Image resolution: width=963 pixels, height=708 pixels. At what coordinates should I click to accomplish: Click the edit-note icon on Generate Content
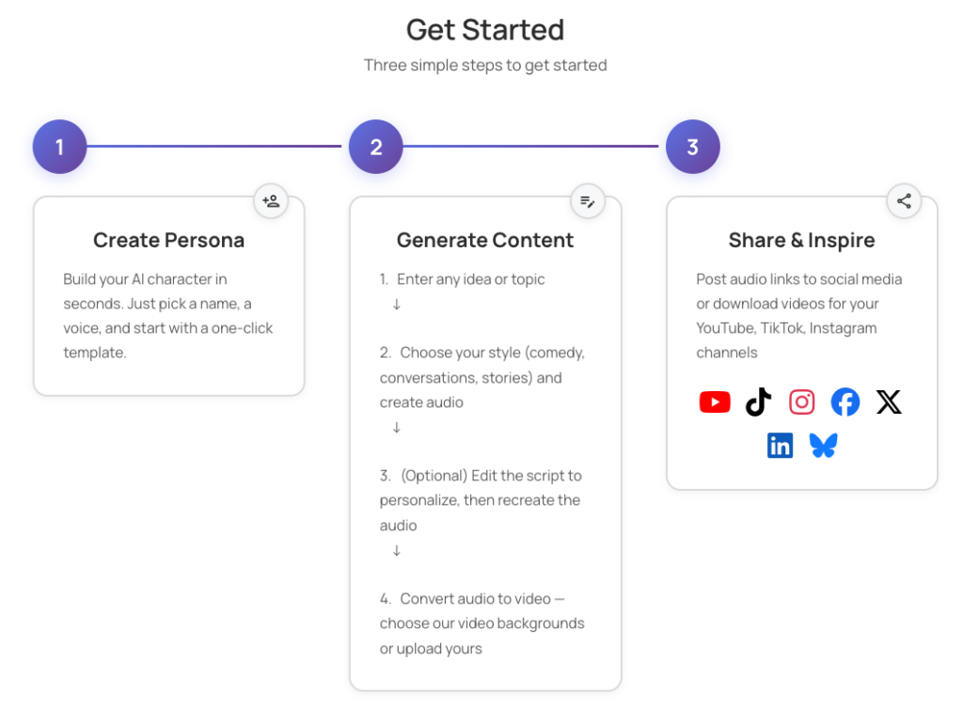tap(588, 201)
